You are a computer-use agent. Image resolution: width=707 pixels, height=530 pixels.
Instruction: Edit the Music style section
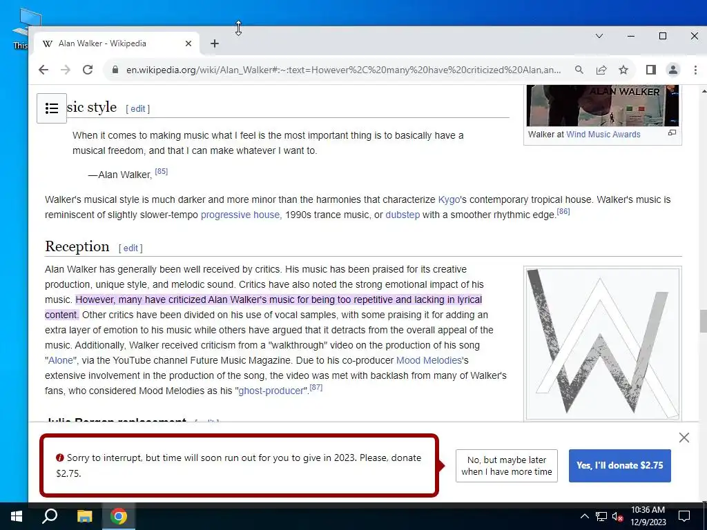[x=137, y=108]
